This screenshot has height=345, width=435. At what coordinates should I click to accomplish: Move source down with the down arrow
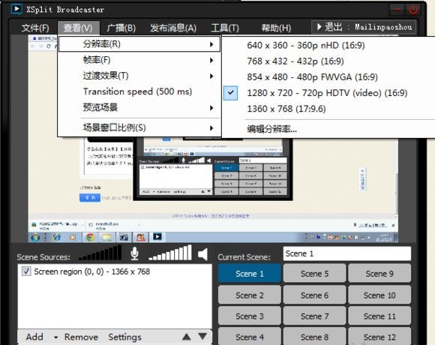202,337
